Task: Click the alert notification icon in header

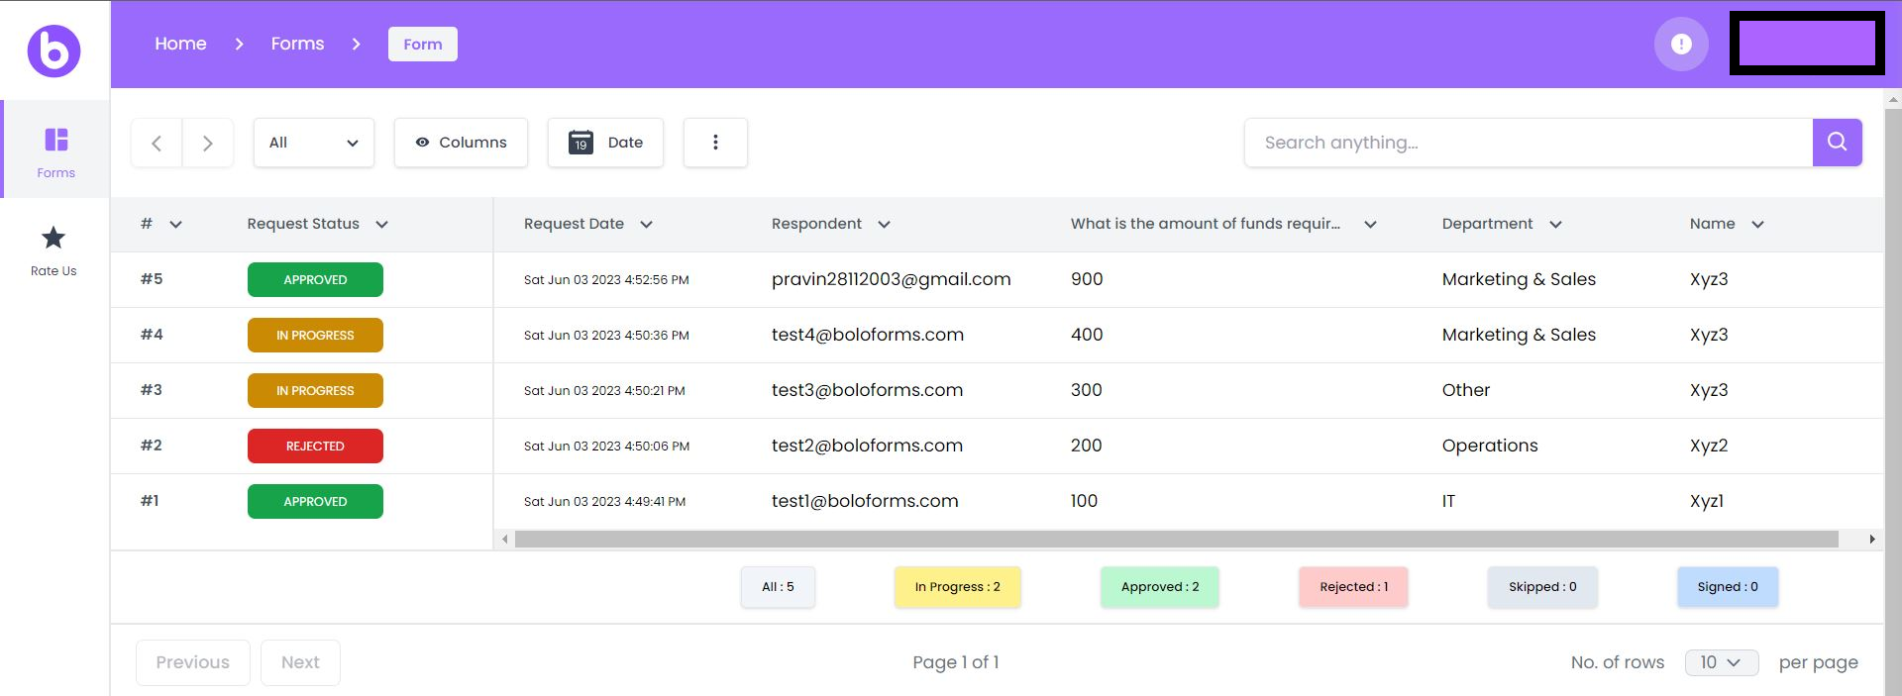Action: [1681, 45]
